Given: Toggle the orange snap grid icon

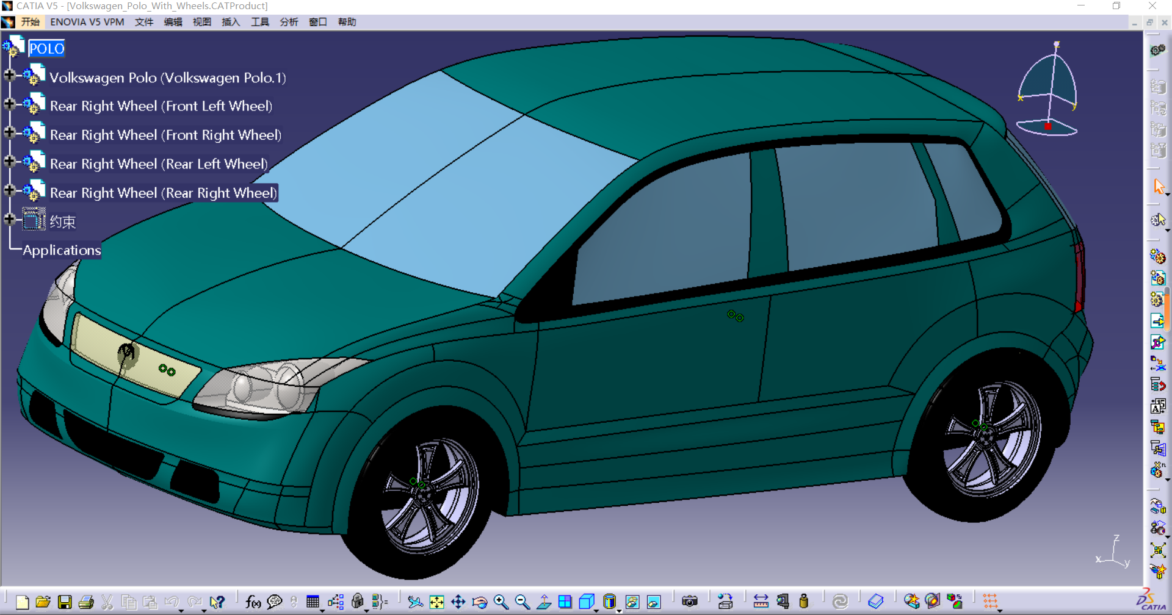Looking at the screenshot, I should click(990, 602).
